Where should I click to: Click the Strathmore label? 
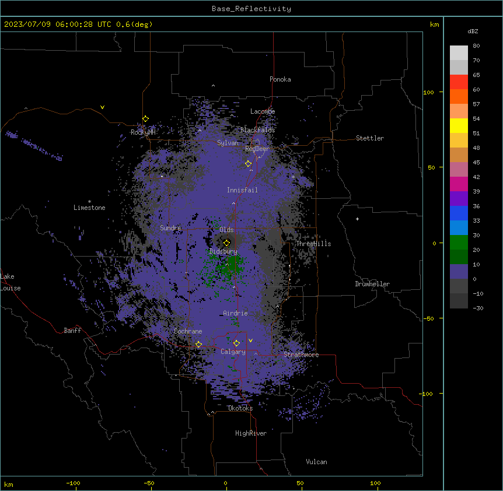point(301,355)
